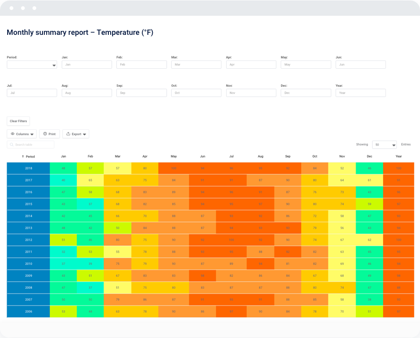Click the 2013 period cell
The image size is (420, 338).
[x=28, y=228]
